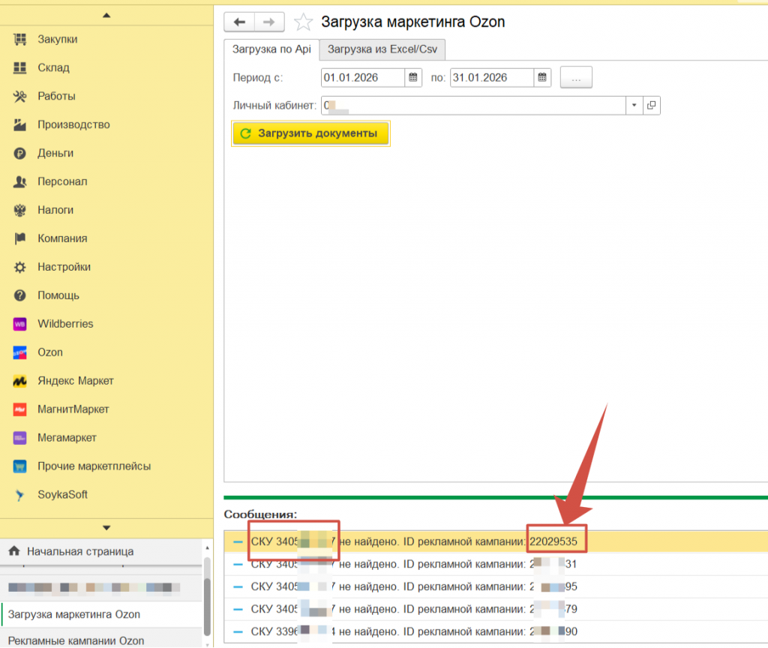Click the ellipsis period selection button

tap(576, 77)
